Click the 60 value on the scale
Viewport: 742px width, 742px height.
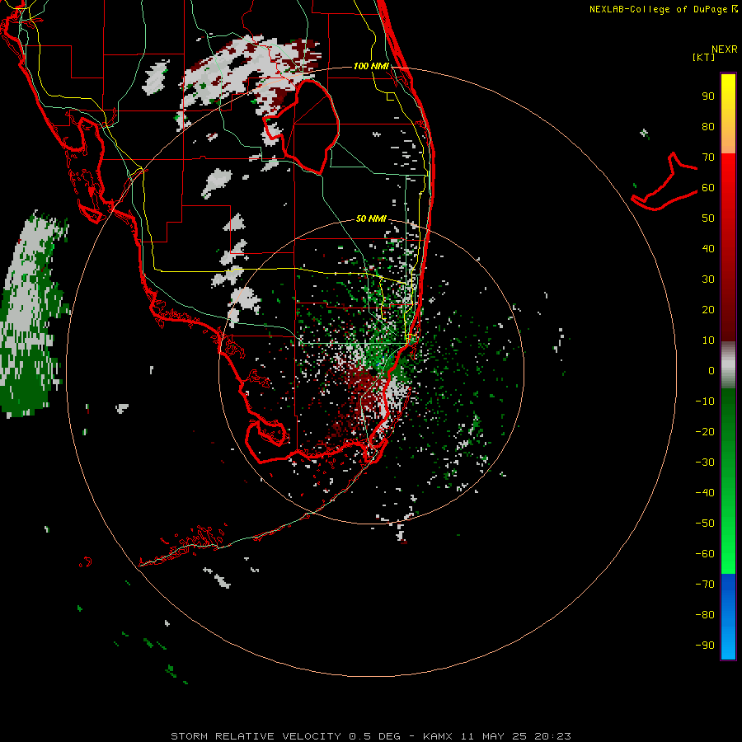[x=708, y=188]
